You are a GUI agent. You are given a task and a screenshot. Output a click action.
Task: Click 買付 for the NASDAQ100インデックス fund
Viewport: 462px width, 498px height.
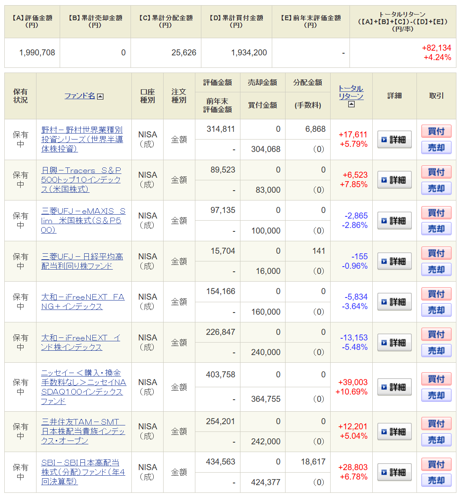point(436,379)
